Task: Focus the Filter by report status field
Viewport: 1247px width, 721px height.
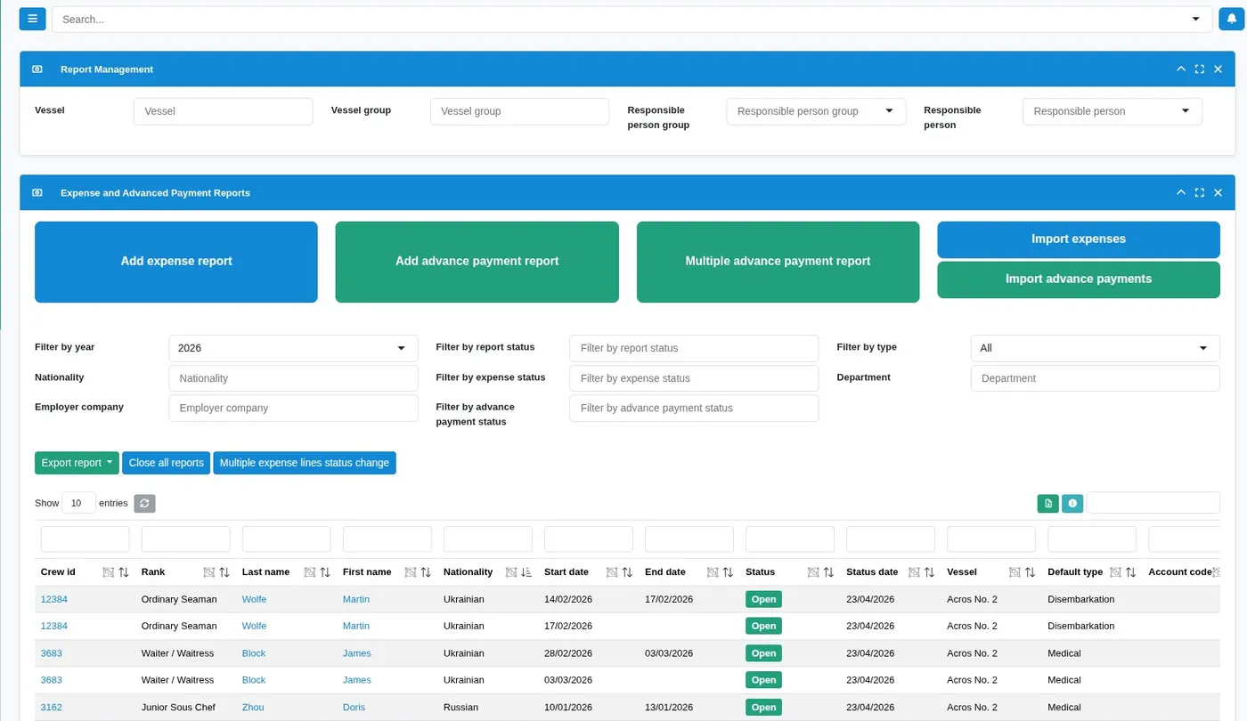Action: [694, 348]
